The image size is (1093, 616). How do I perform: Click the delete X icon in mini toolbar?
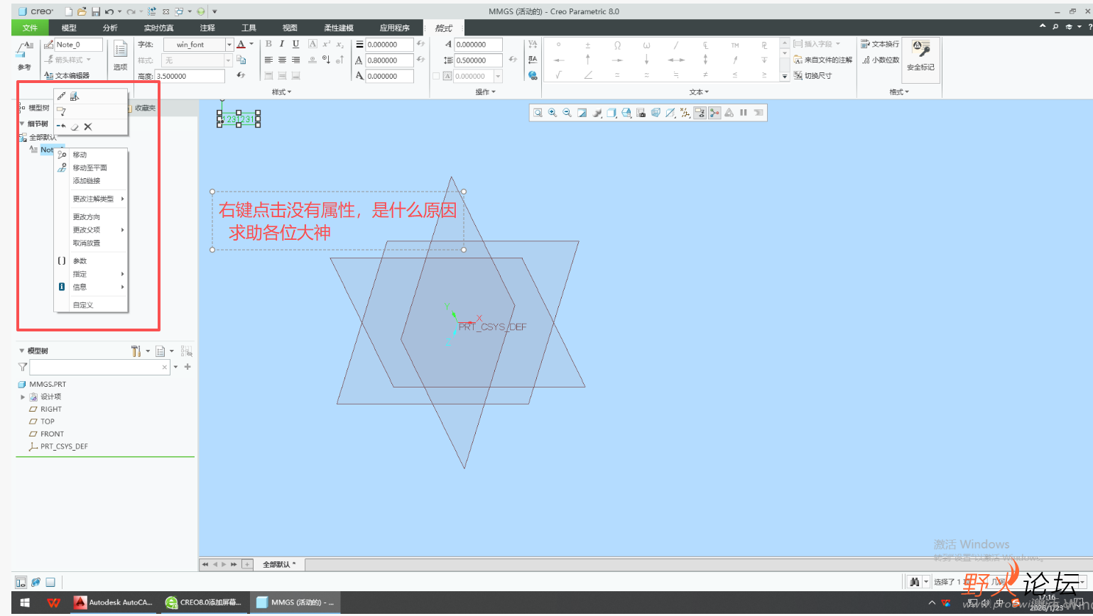tap(88, 127)
